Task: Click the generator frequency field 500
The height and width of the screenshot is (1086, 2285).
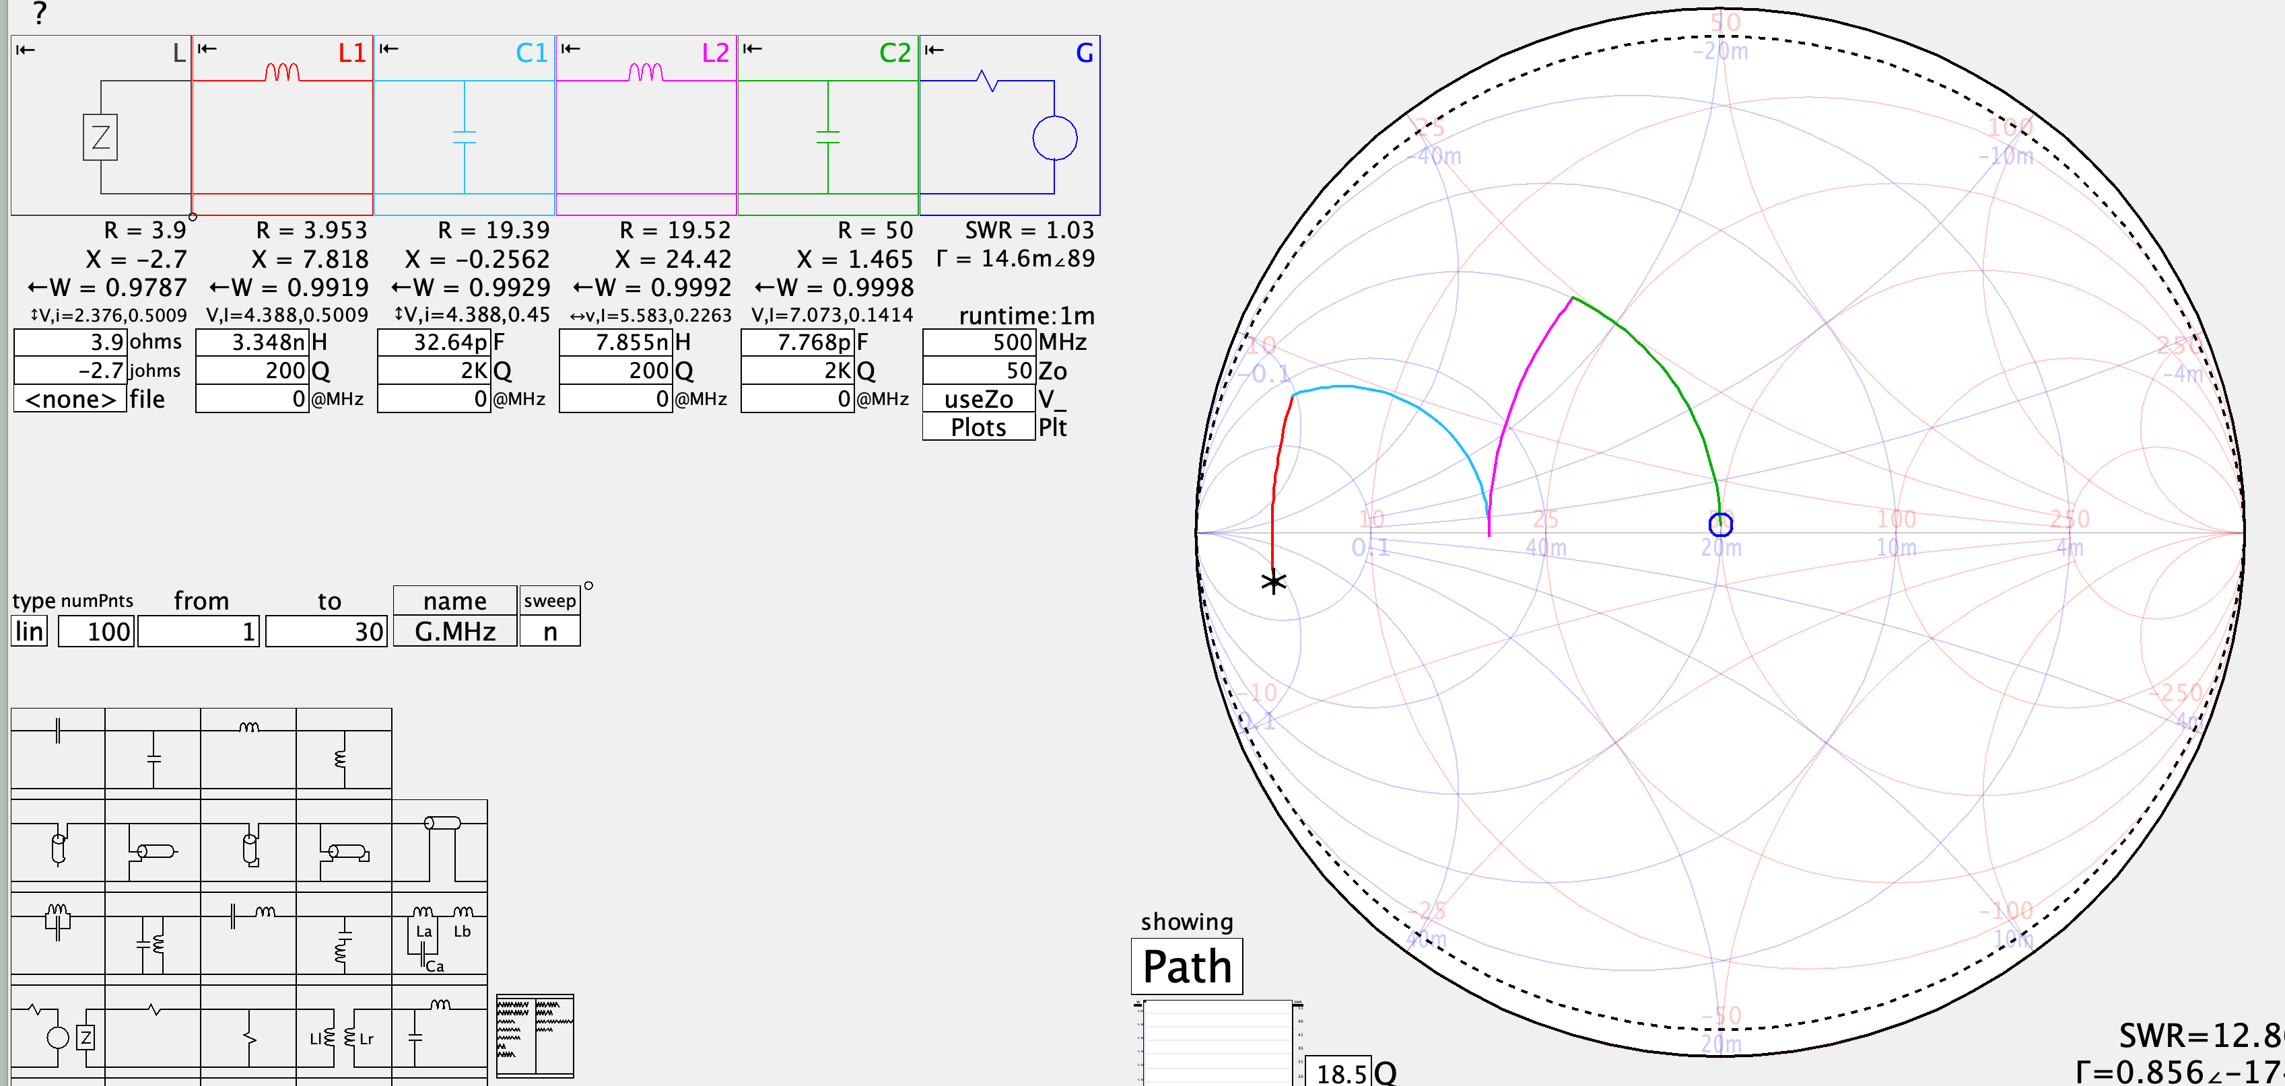Action: click(x=978, y=342)
